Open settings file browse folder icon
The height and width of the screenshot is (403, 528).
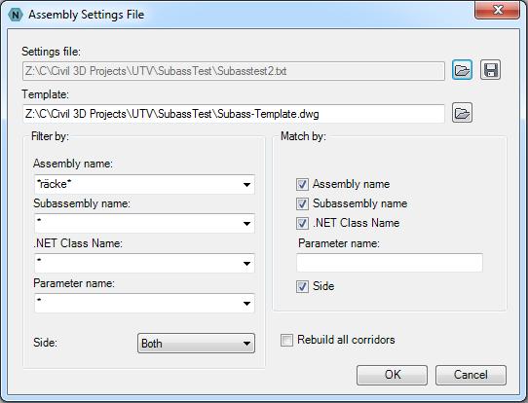462,70
